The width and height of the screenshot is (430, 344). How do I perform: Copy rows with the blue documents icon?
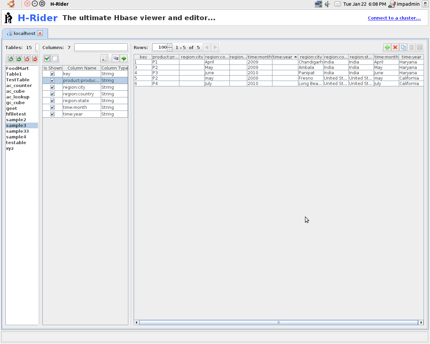coord(403,47)
